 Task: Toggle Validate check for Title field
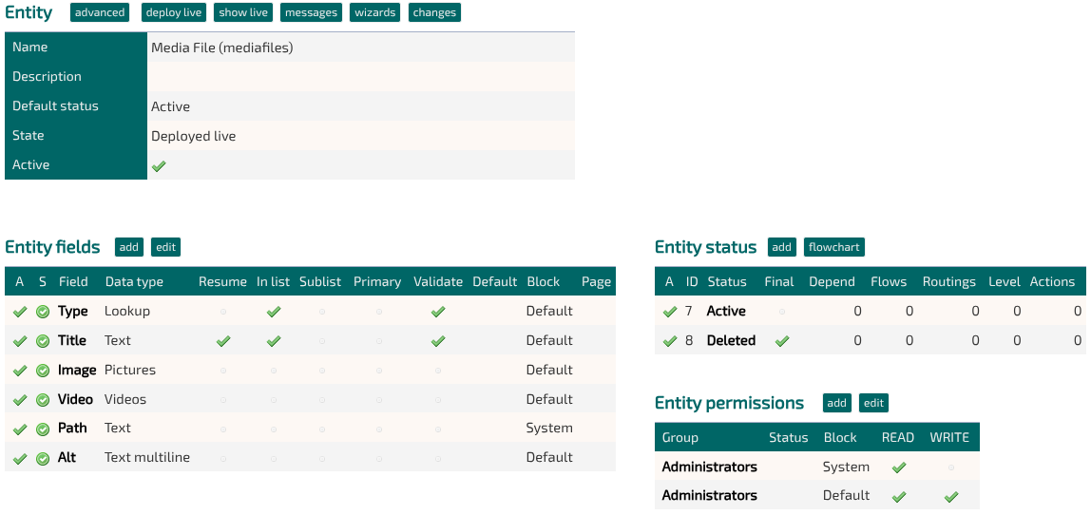pos(438,341)
